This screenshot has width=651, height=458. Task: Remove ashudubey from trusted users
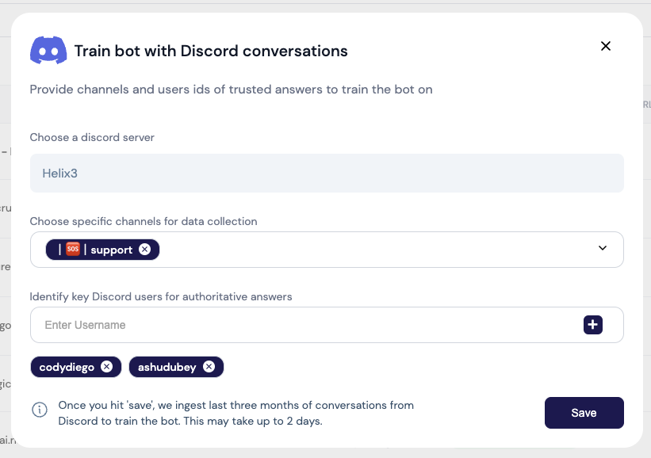pos(209,367)
